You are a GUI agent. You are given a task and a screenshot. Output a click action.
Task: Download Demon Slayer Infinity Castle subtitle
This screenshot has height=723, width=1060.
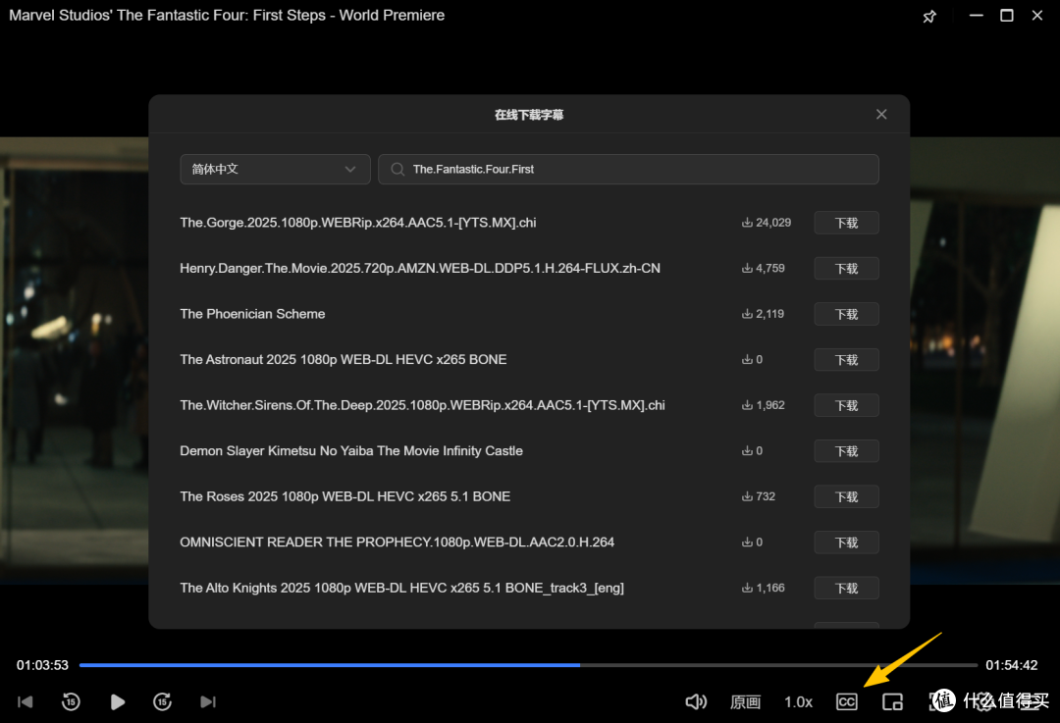coord(846,450)
